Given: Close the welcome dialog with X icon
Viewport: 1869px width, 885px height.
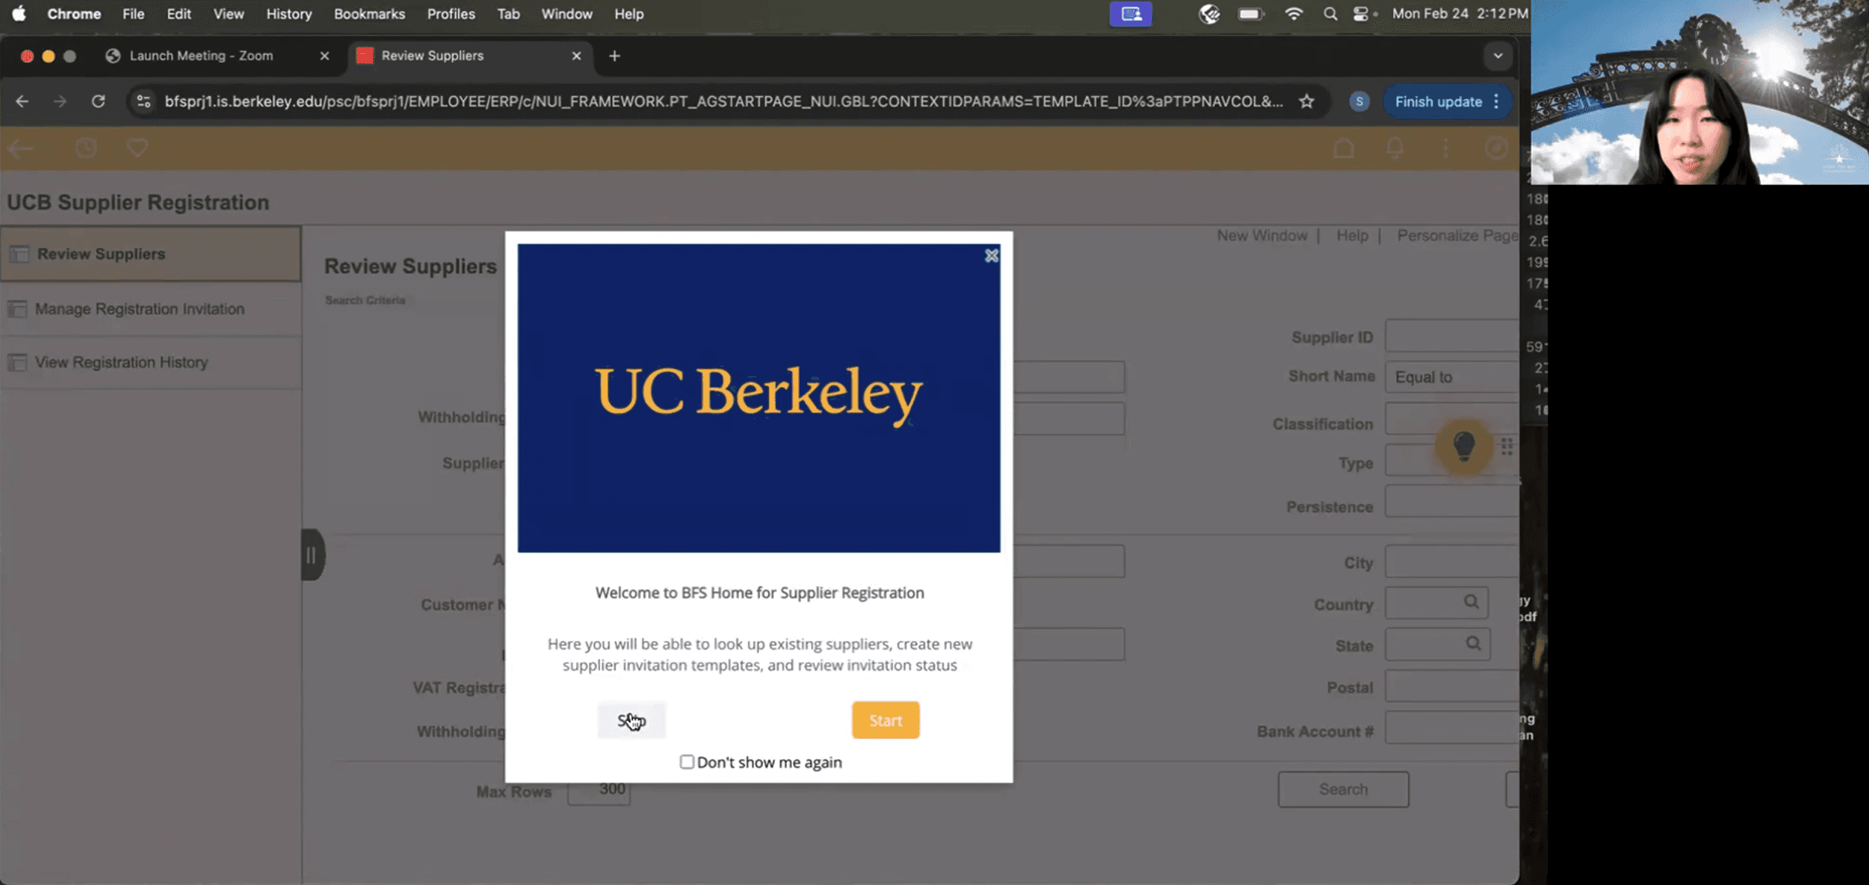Looking at the screenshot, I should pyautogui.click(x=991, y=256).
